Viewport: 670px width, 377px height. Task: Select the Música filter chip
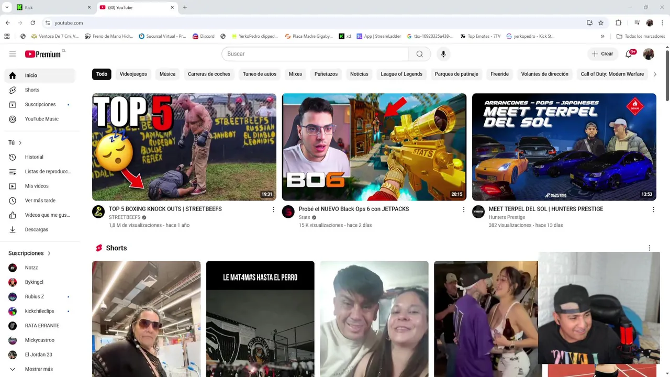[x=167, y=74]
